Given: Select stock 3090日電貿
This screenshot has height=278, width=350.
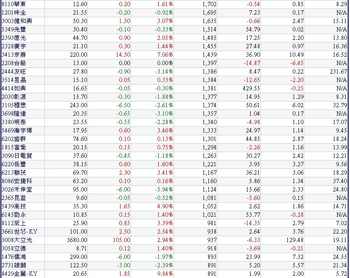Looking at the screenshot, I should click(17, 156).
